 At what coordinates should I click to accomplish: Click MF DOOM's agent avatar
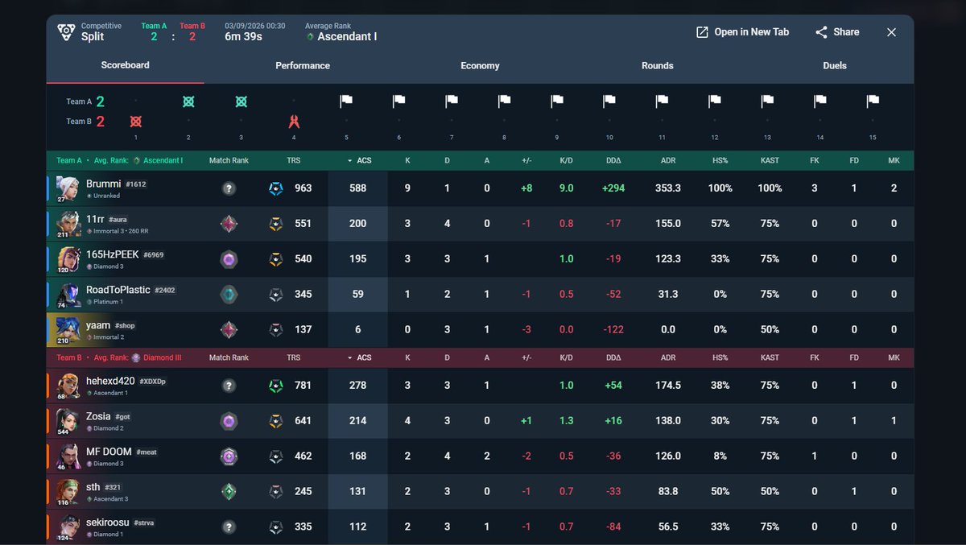(x=68, y=456)
